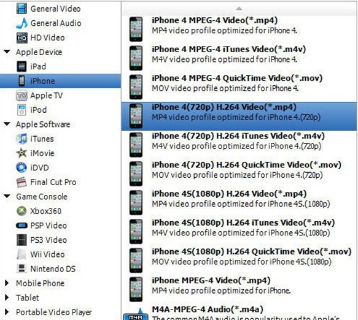Click the iPod icon
358x320 pixels.
point(21,110)
